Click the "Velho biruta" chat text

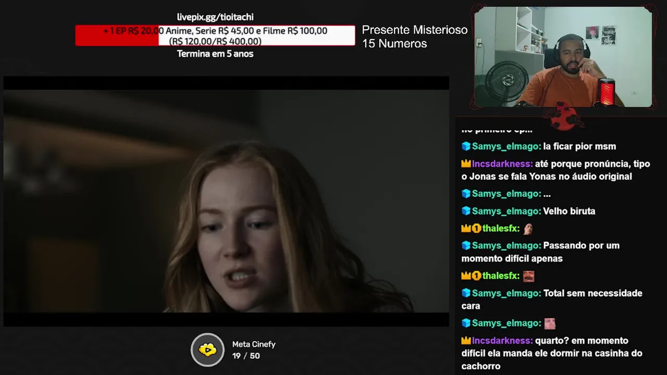point(569,211)
